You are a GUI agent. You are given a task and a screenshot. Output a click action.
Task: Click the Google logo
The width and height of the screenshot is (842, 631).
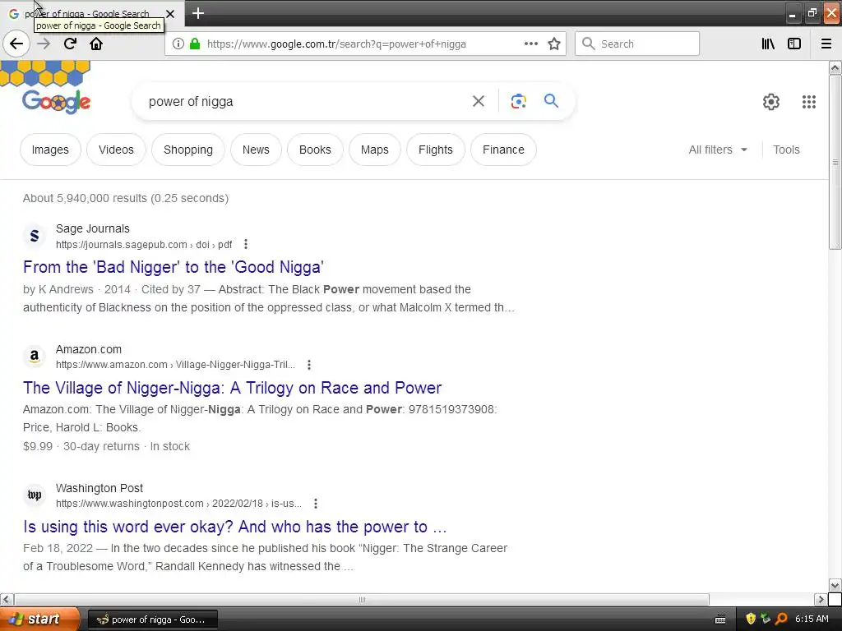tap(56, 101)
